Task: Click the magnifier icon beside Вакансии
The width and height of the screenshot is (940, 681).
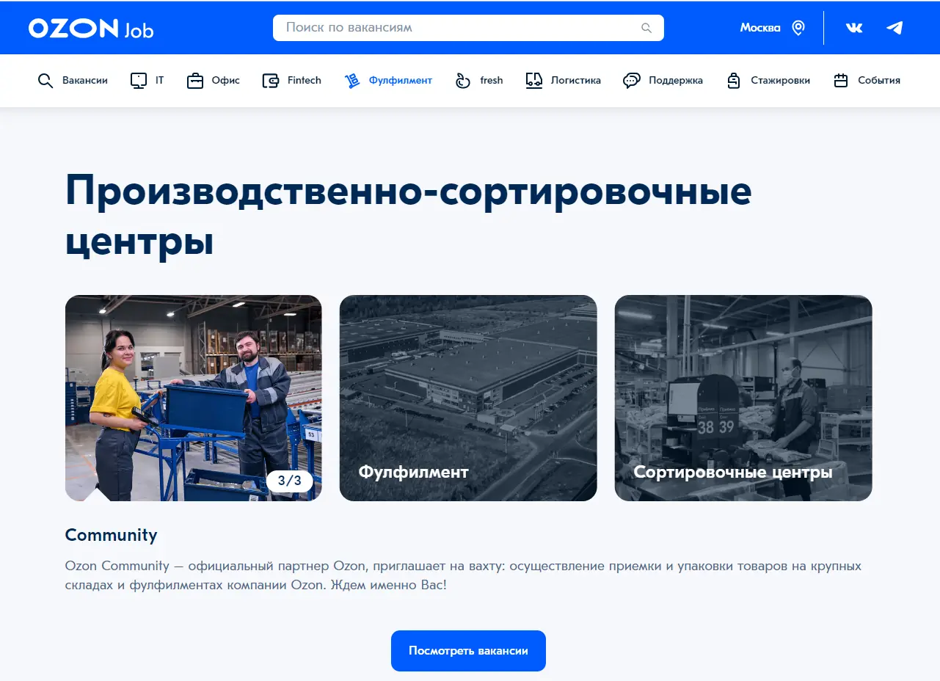Action: [45, 81]
